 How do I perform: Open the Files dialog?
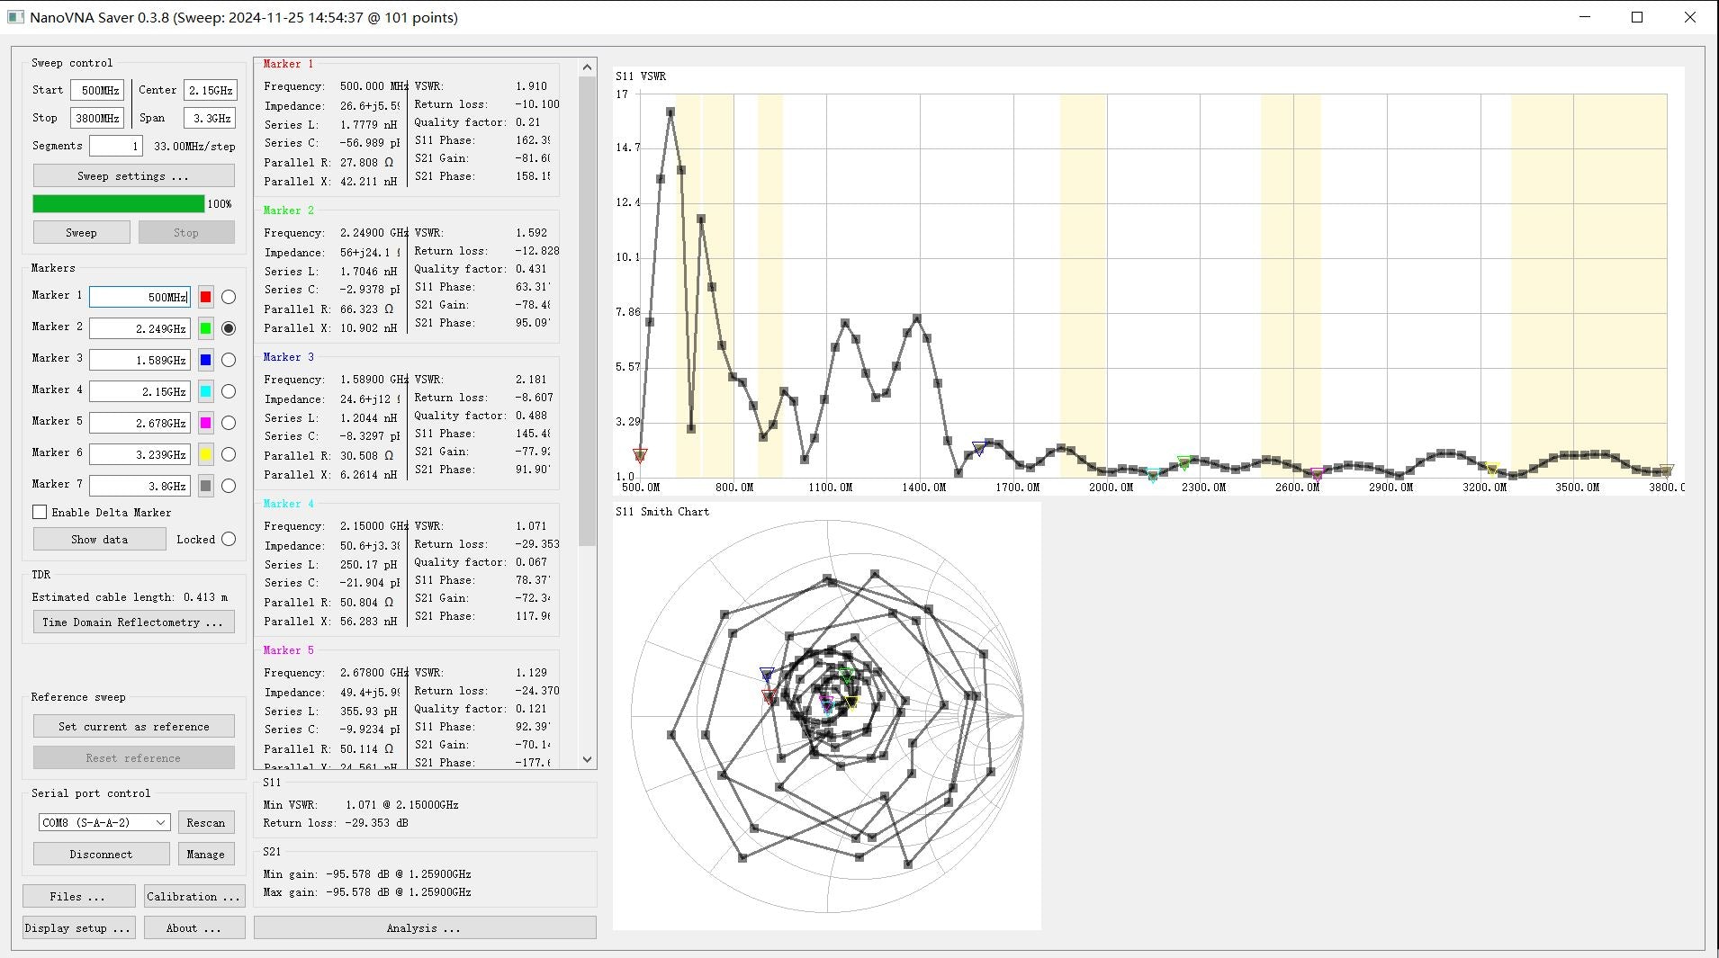(x=78, y=896)
